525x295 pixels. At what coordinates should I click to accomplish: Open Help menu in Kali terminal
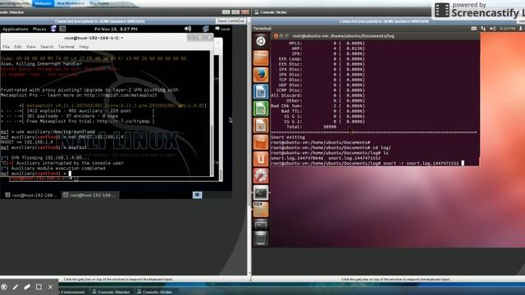[84, 47]
